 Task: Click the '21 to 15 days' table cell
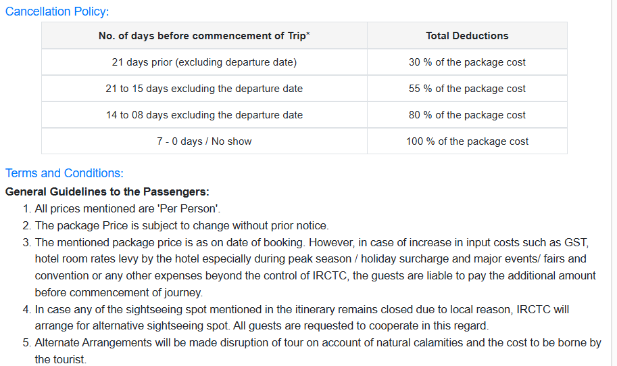204,89
